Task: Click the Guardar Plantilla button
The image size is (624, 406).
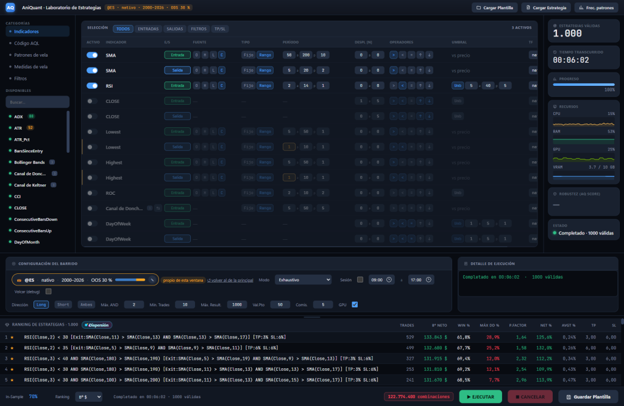Action: 589,397
